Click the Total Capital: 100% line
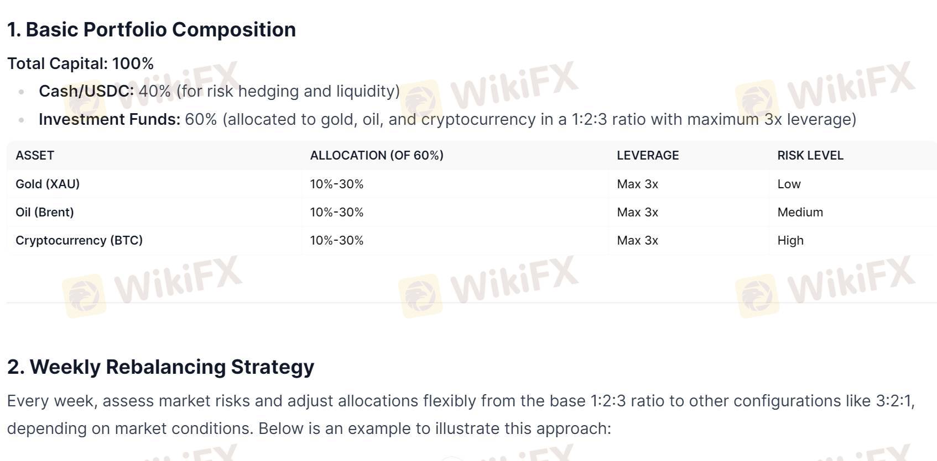937x461 pixels. pos(80,63)
